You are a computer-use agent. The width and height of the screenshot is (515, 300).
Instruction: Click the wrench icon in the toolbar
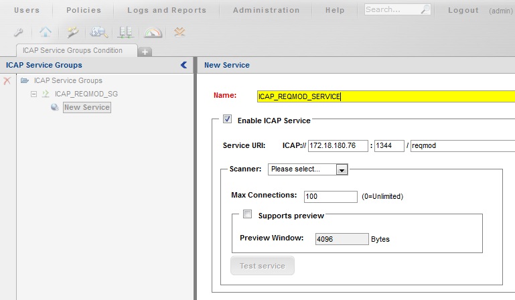coord(17,32)
